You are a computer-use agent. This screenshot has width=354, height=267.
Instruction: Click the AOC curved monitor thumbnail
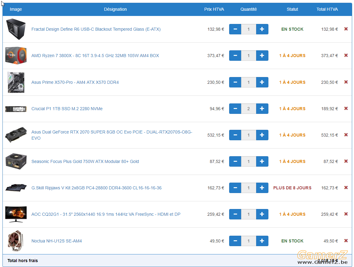click(x=16, y=214)
